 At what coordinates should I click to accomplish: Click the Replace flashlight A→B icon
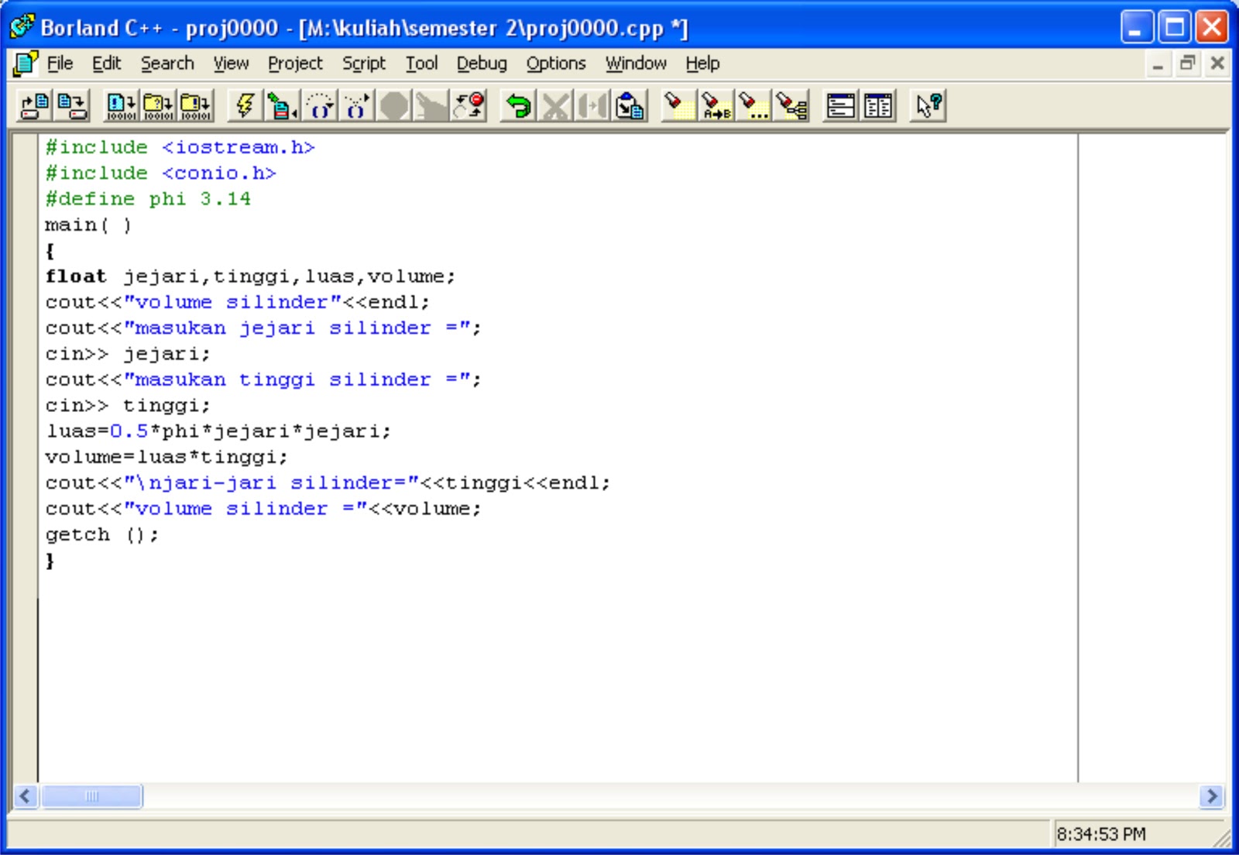716,105
